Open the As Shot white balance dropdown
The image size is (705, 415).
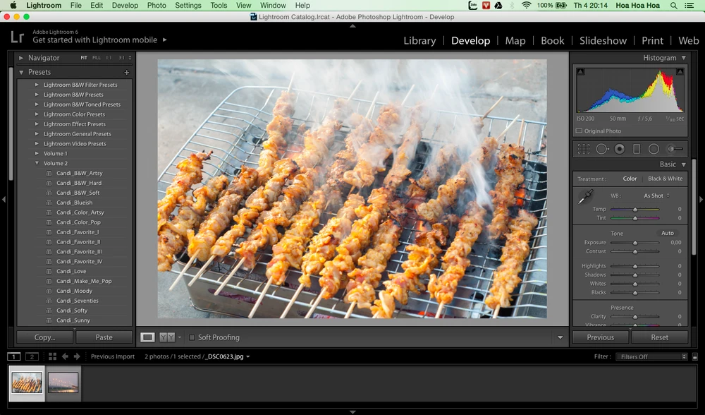coord(654,195)
